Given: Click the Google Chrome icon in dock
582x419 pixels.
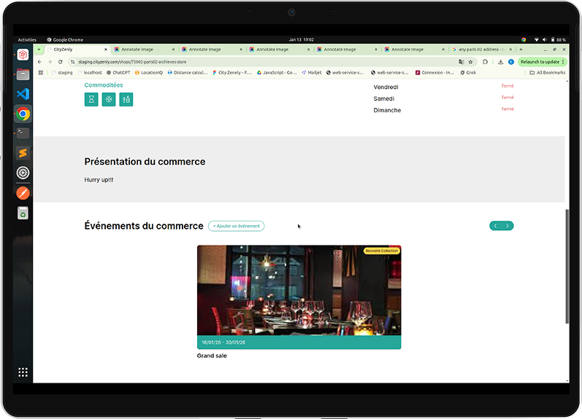Looking at the screenshot, I should tap(23, 114).
